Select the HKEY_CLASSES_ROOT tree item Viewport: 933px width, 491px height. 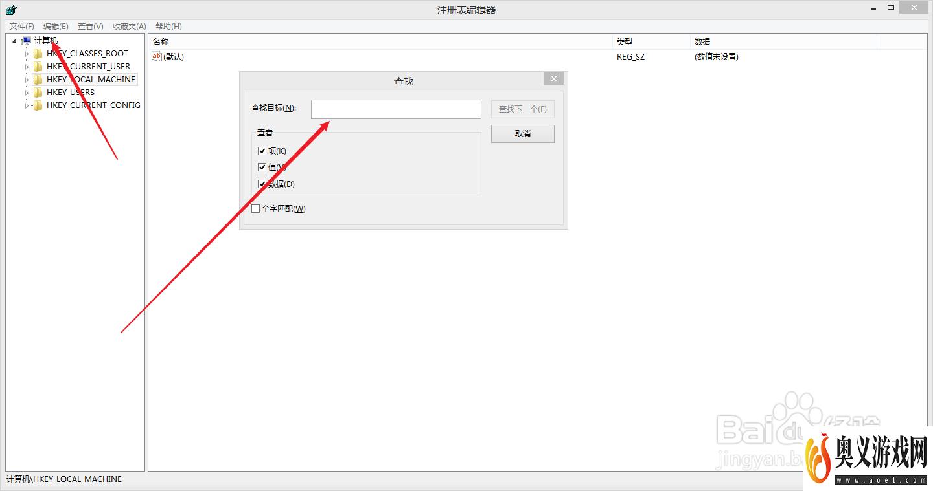click(87, 54)
